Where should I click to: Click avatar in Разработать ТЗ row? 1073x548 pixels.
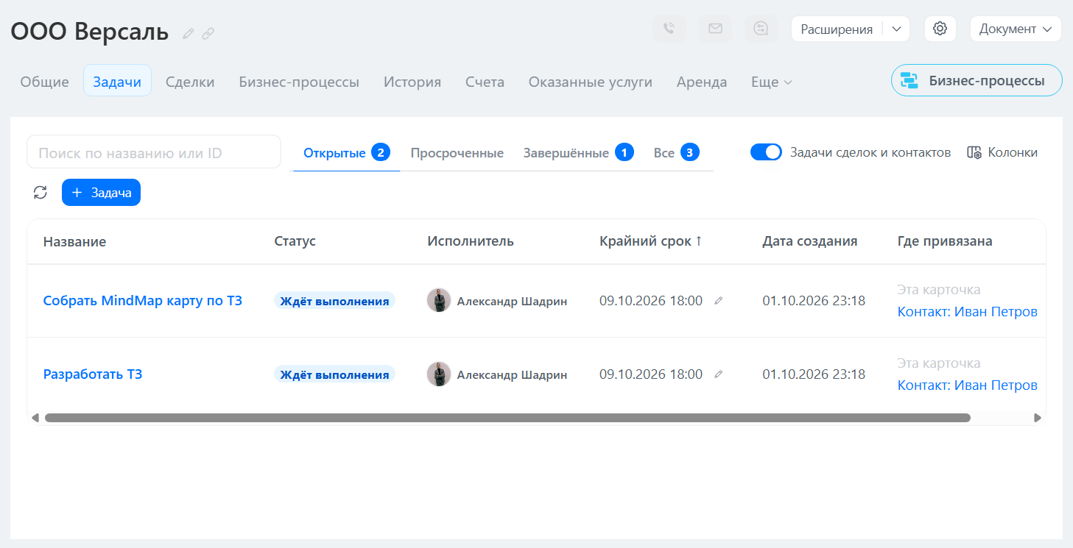pyautogui.click(x=439, y=374)
